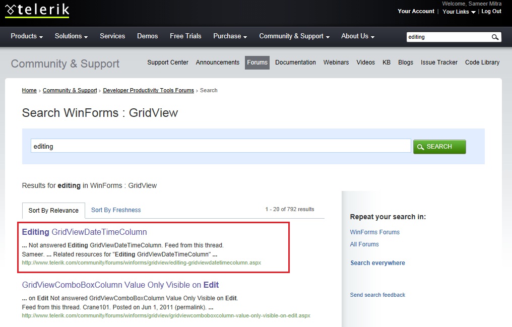Open the Your Links dropdown
The height and width of the screenshot is (327, 512).
459,12
